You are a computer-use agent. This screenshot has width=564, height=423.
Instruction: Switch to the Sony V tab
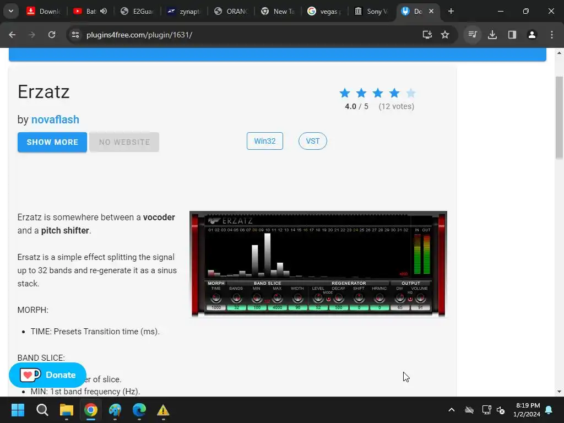(371, 11)
